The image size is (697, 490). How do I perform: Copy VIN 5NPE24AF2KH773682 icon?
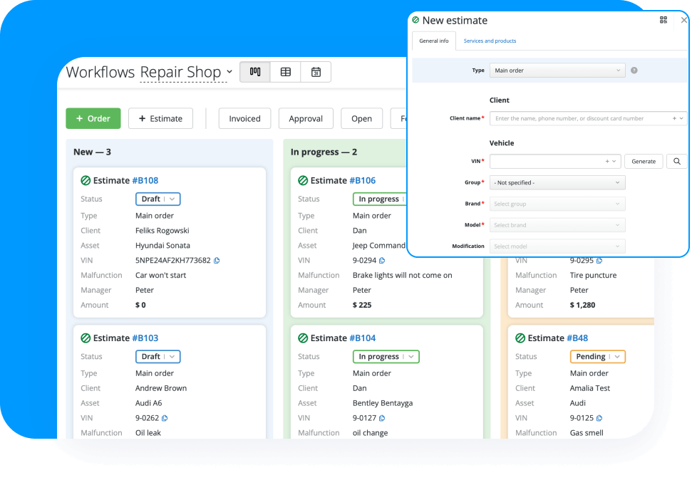(x=217, y=261)
